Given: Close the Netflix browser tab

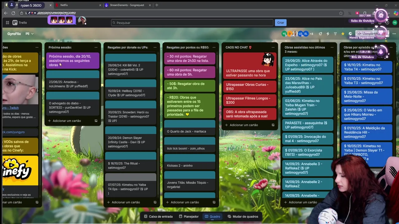Looking at the screenshot, I should [x=100, y=5].
